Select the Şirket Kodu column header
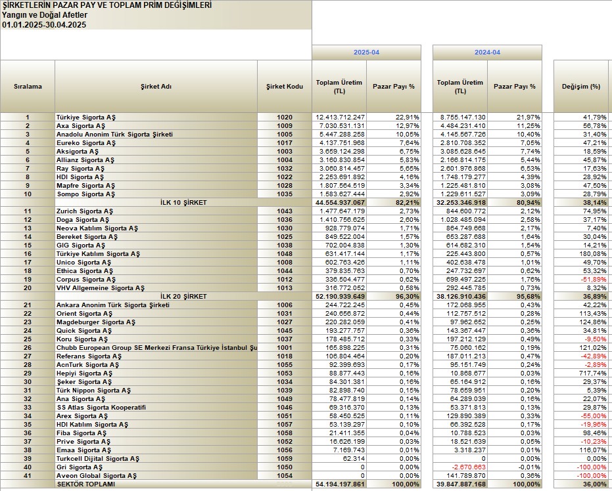The height and width of the screenshot is (491, 612). pos(285,87)
